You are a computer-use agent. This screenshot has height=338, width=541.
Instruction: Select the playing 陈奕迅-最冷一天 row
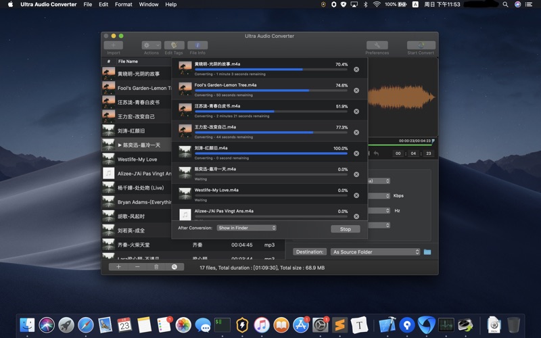coord(137,145)
